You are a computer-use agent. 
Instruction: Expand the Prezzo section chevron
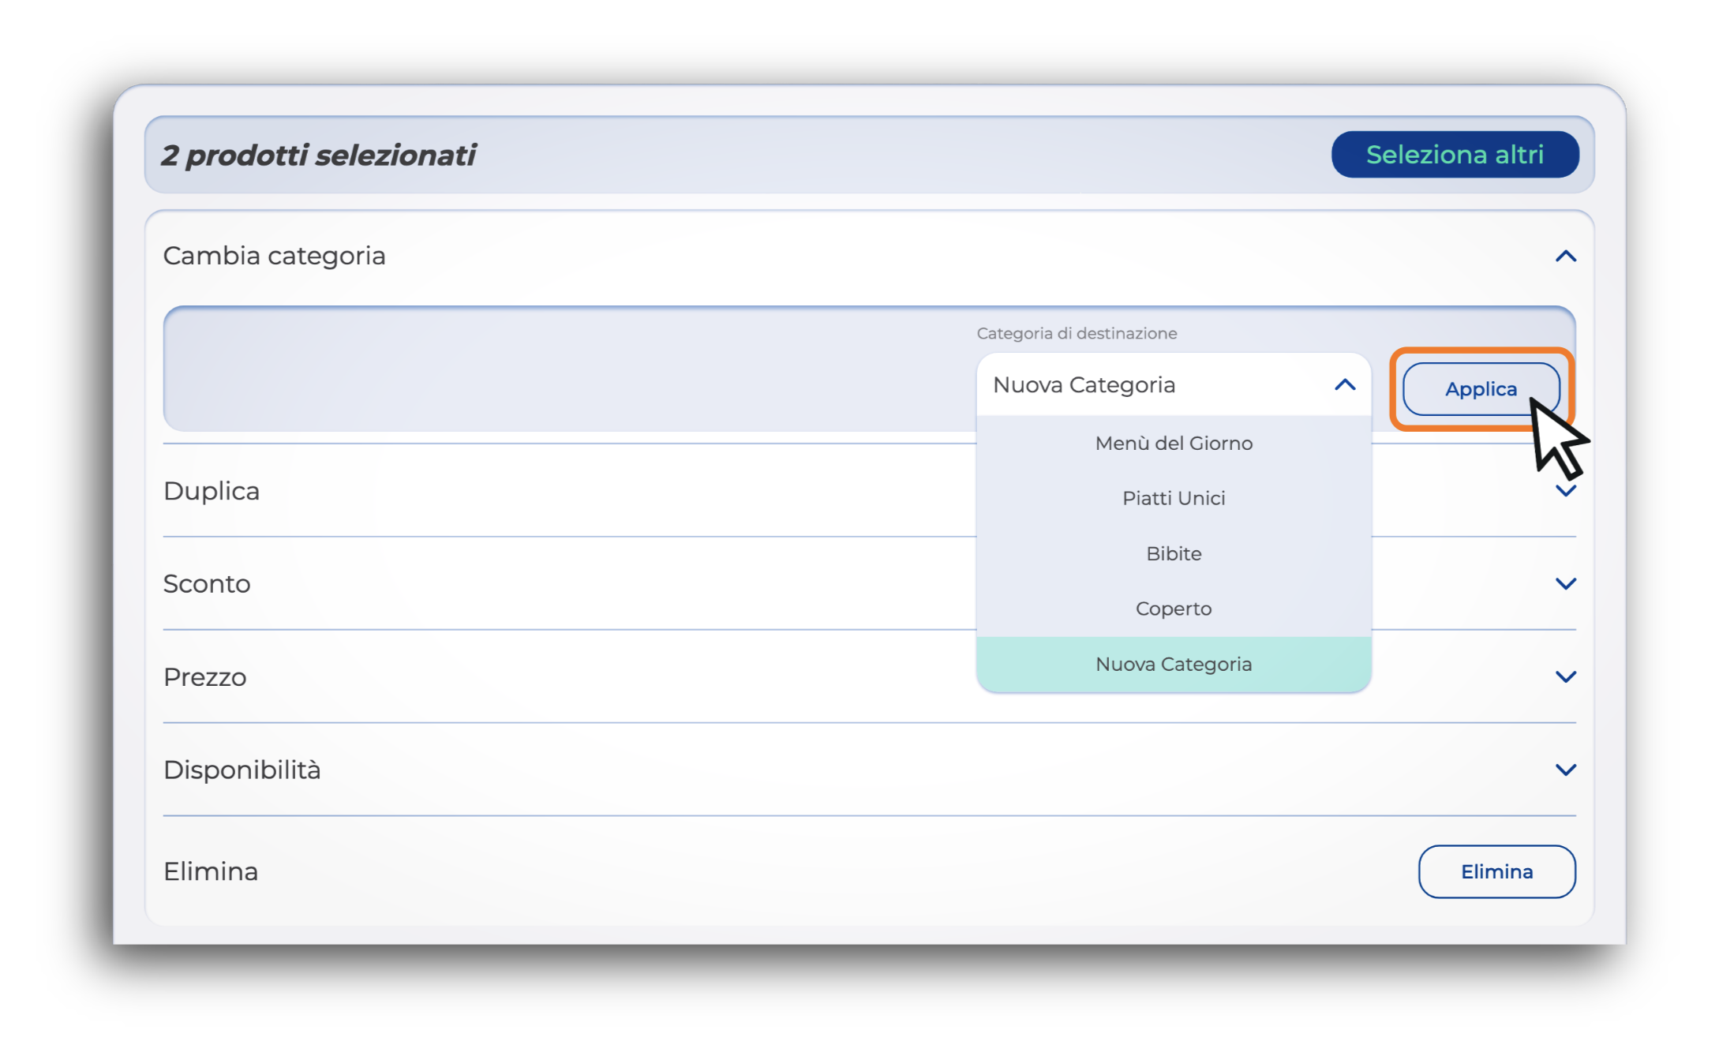pos(1565,677)
